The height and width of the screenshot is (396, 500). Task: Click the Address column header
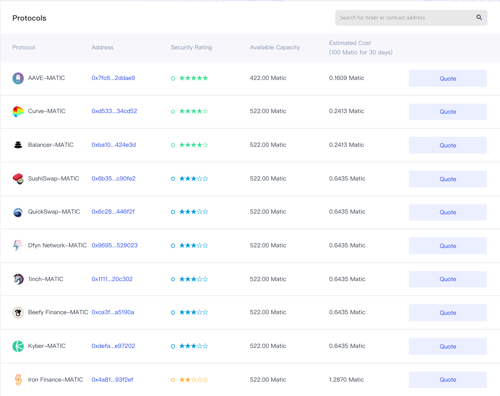(x=102, y=47)
